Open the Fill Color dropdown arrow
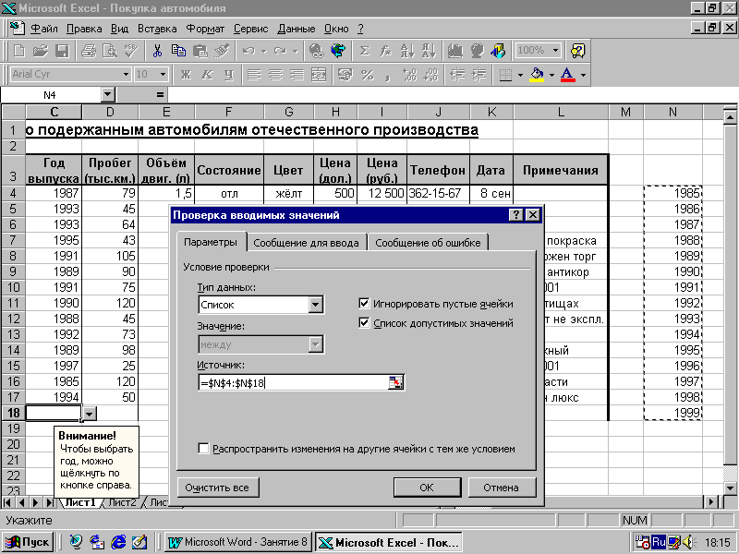739x554 pixels. point(551,75)
